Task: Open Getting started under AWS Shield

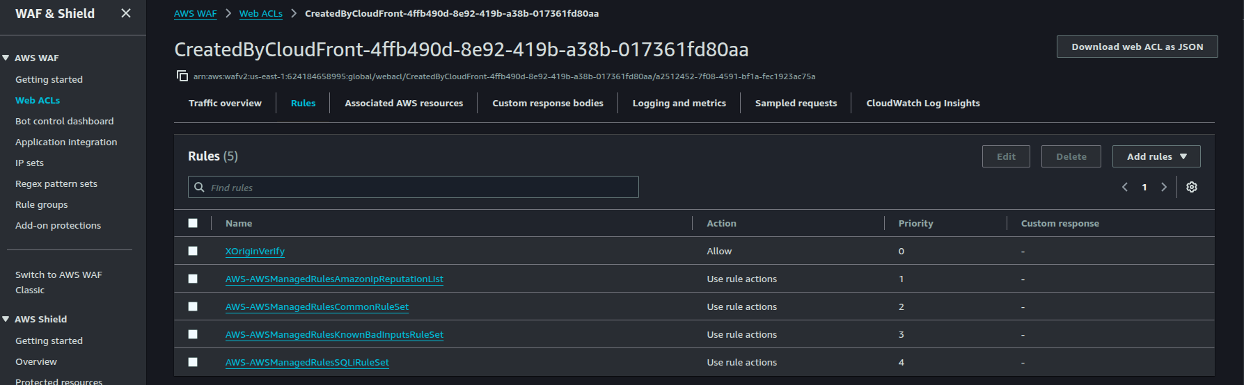Action: coord(49,341)
